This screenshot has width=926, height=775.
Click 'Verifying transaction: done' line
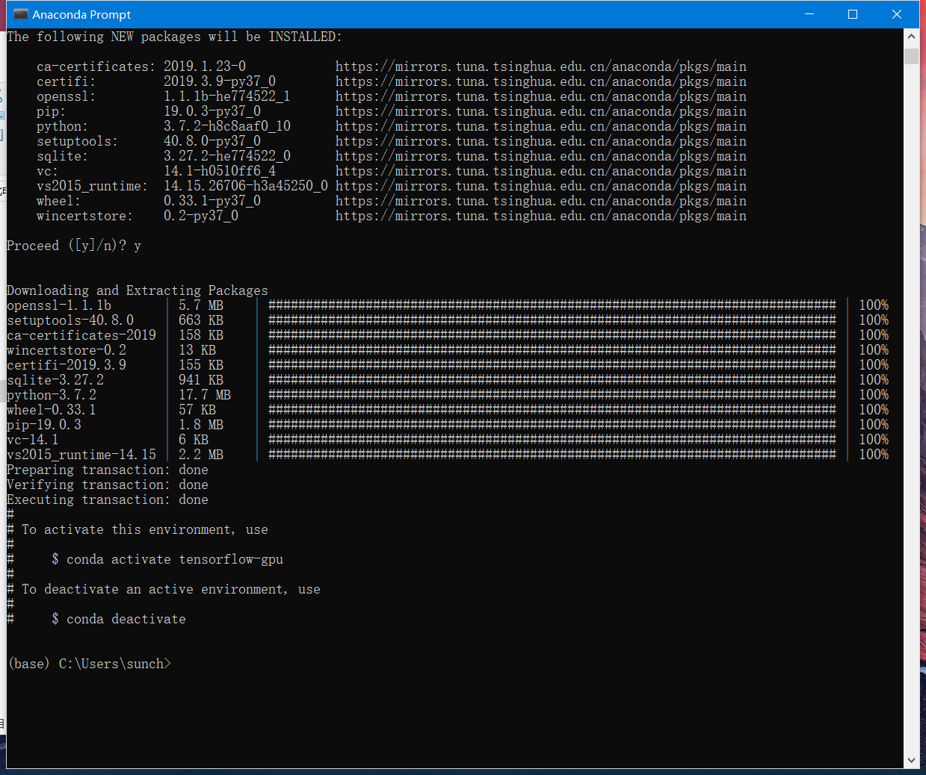click(108, 485)
